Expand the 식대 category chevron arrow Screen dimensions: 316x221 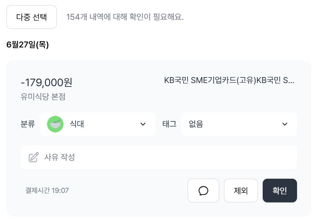point(143,124)
